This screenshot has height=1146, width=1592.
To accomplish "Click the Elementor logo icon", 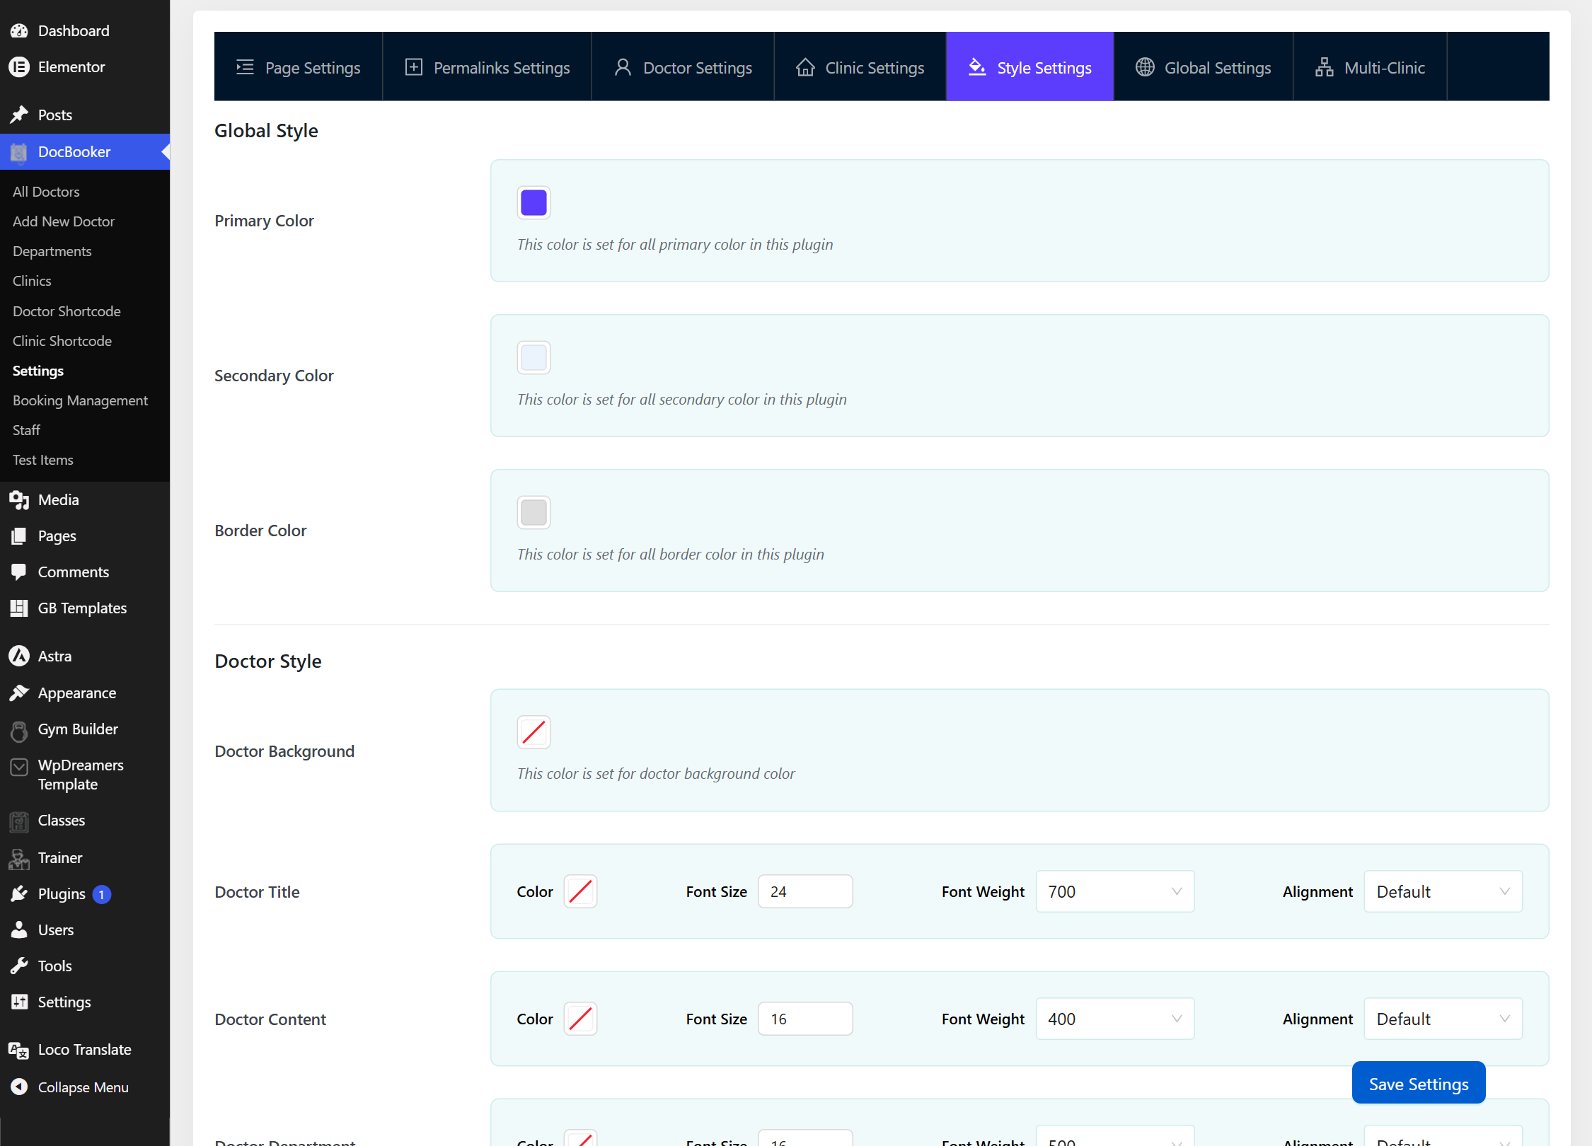I will [x=19, y=66].
